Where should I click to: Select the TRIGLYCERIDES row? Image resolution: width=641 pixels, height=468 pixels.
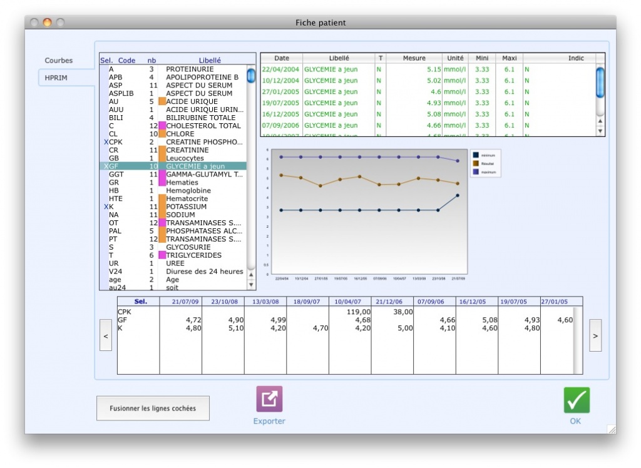[x=173, y=255]
